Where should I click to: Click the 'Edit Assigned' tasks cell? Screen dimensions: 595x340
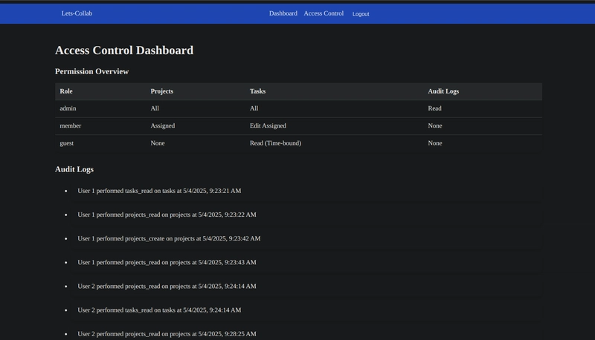click(x=268, y=125)
